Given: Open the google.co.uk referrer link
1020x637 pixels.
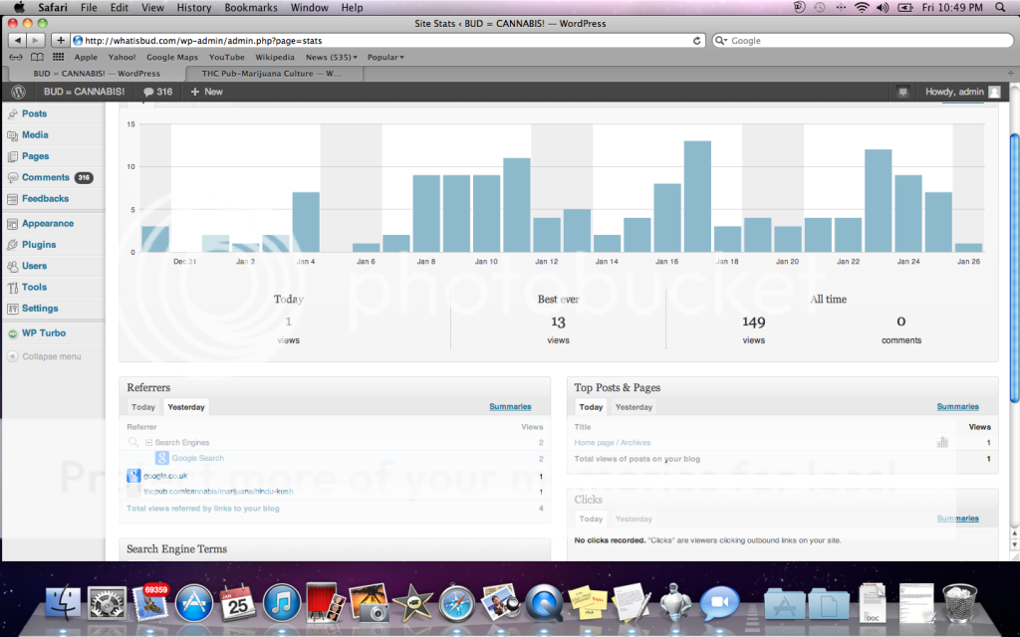Looking at the screenshot, I should (x=165, y=476).
